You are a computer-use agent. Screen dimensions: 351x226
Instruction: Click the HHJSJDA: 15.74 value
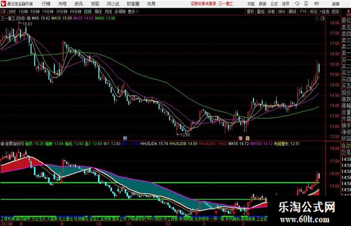[154, 144]
